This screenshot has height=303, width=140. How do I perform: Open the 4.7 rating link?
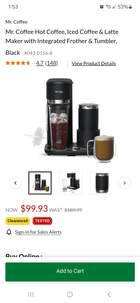[x=40, y=63]
